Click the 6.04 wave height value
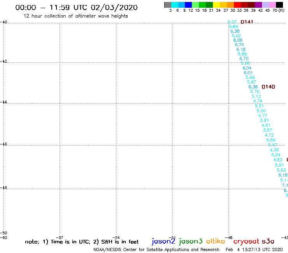The height and width of the screenshot is (253, 288). (247, 68)
